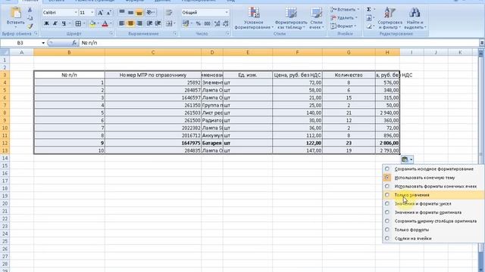
Task: Align text left in the cell
Action: (122, 23)
